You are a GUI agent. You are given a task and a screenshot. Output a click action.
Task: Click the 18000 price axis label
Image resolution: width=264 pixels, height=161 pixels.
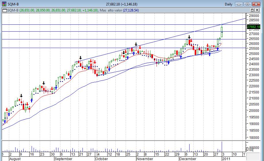pos(254,138)
